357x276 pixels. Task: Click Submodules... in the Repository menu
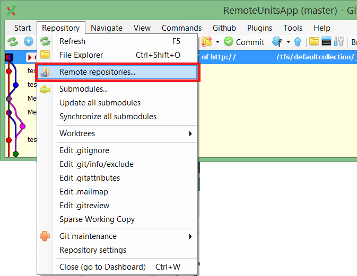tap(83, 89)
